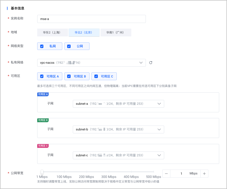Image resolution: width=227 pixels, height=189 pixels.
Task: Expand the subnet-a dropdown
Action: point(118,104)
